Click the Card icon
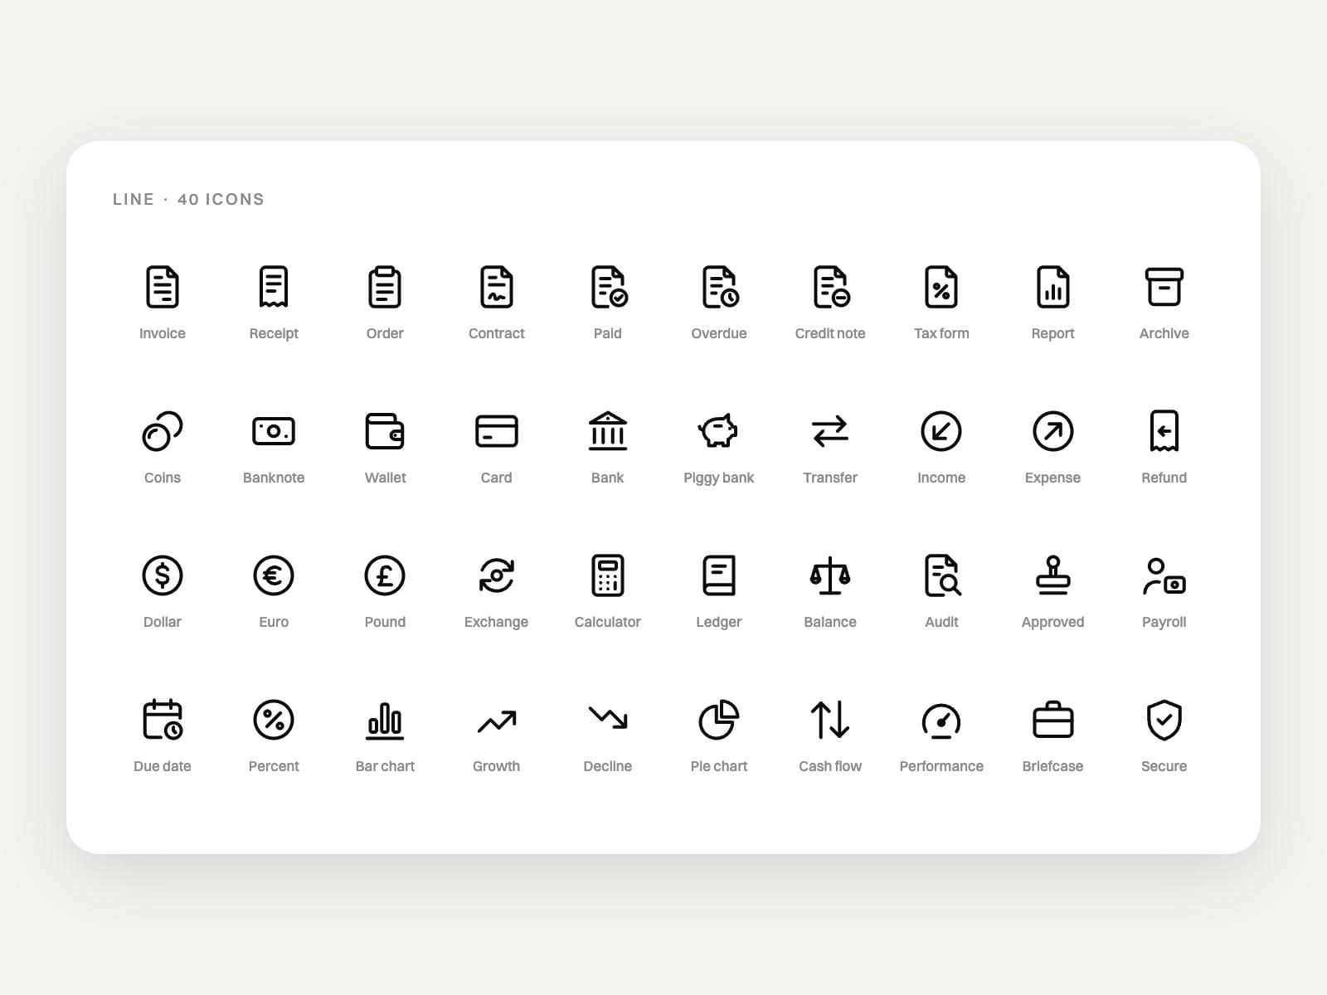This screenshot has width=1327, height=995. 496,431
